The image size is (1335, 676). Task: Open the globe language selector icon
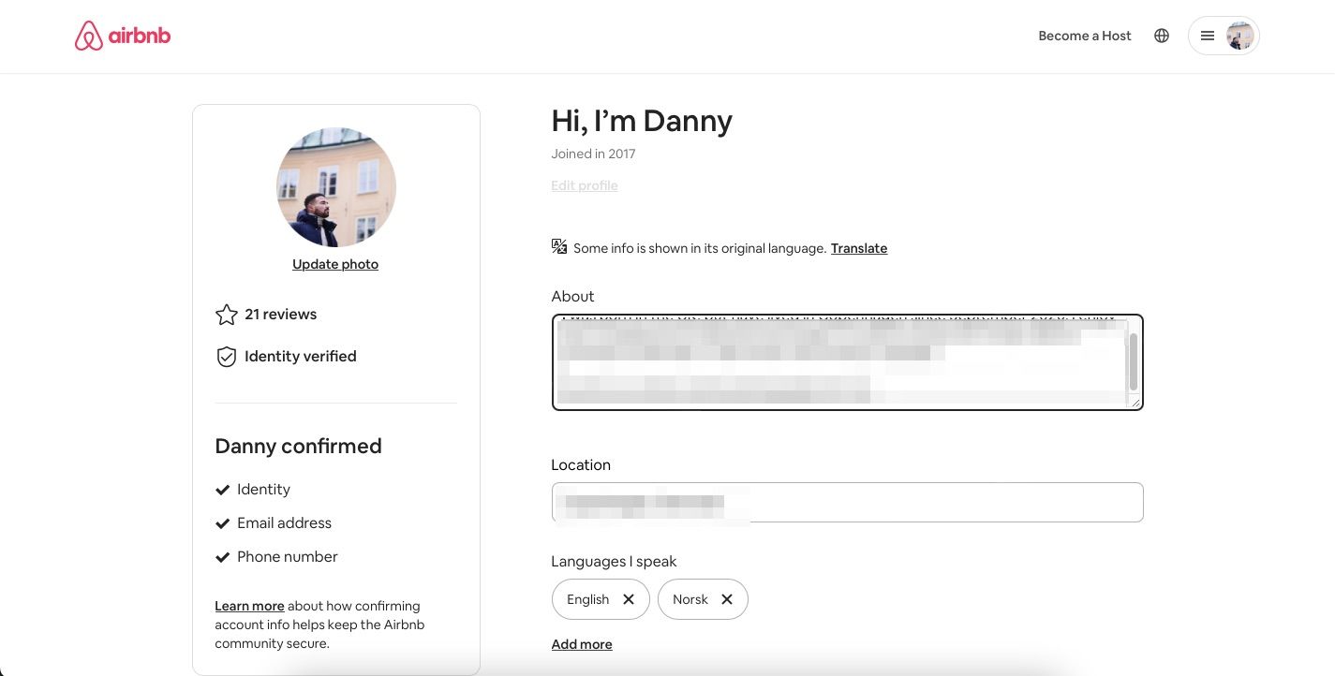[1162, 36]
